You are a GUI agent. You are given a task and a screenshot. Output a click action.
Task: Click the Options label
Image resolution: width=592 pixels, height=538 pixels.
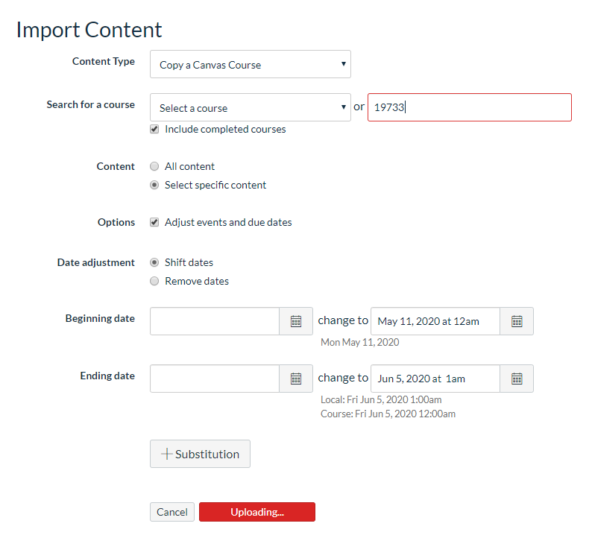[x=116, y=222]
